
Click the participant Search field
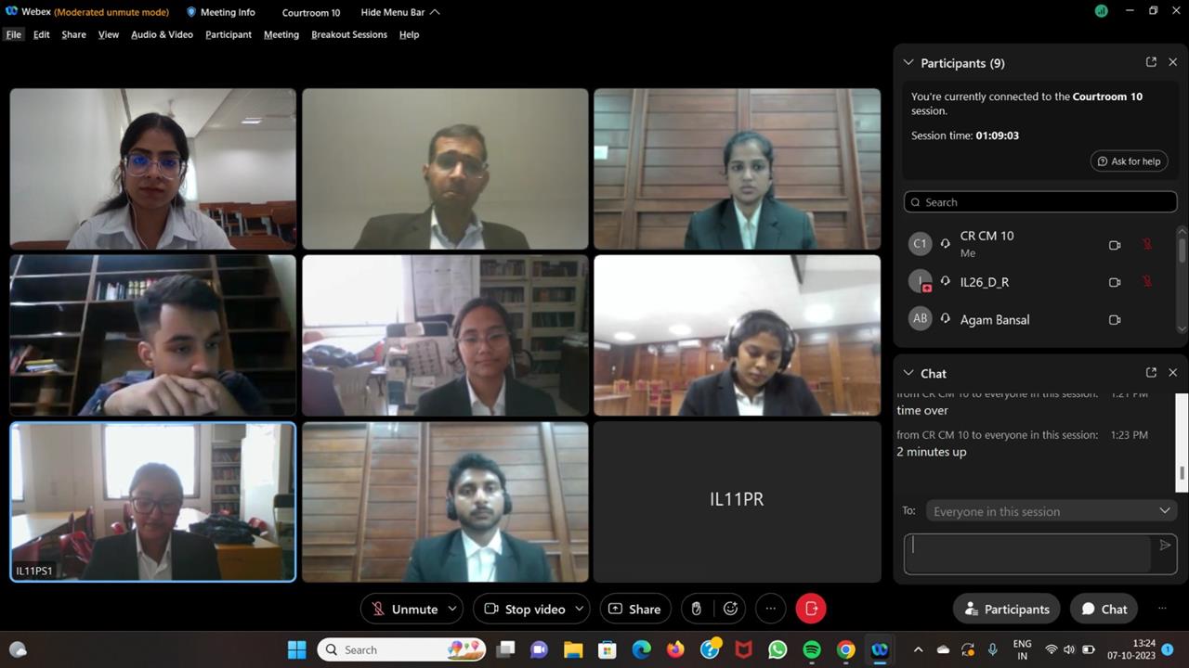click(1040, 202)
